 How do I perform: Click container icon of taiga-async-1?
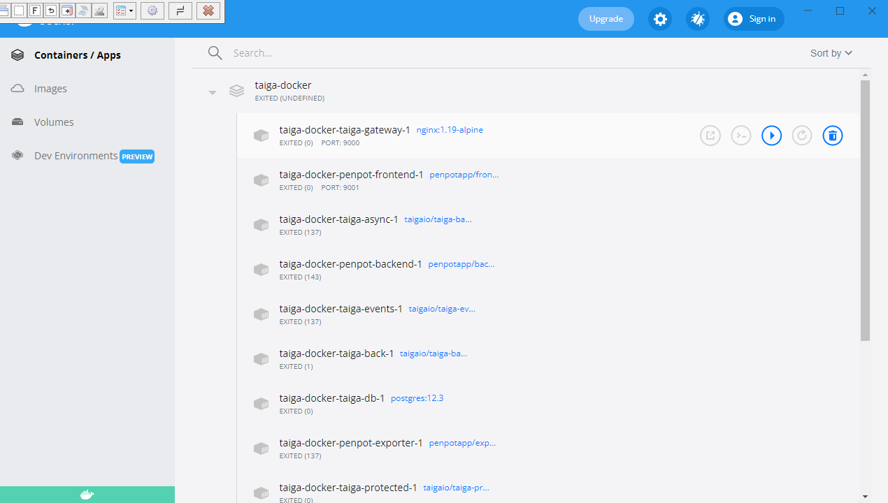pyautogui.click(x=261, y=225)
